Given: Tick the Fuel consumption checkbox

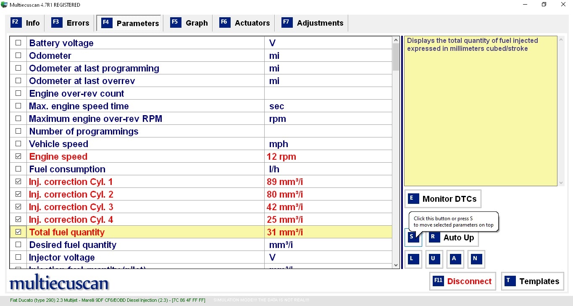Looking at the screenshot, I should point(18,169).
